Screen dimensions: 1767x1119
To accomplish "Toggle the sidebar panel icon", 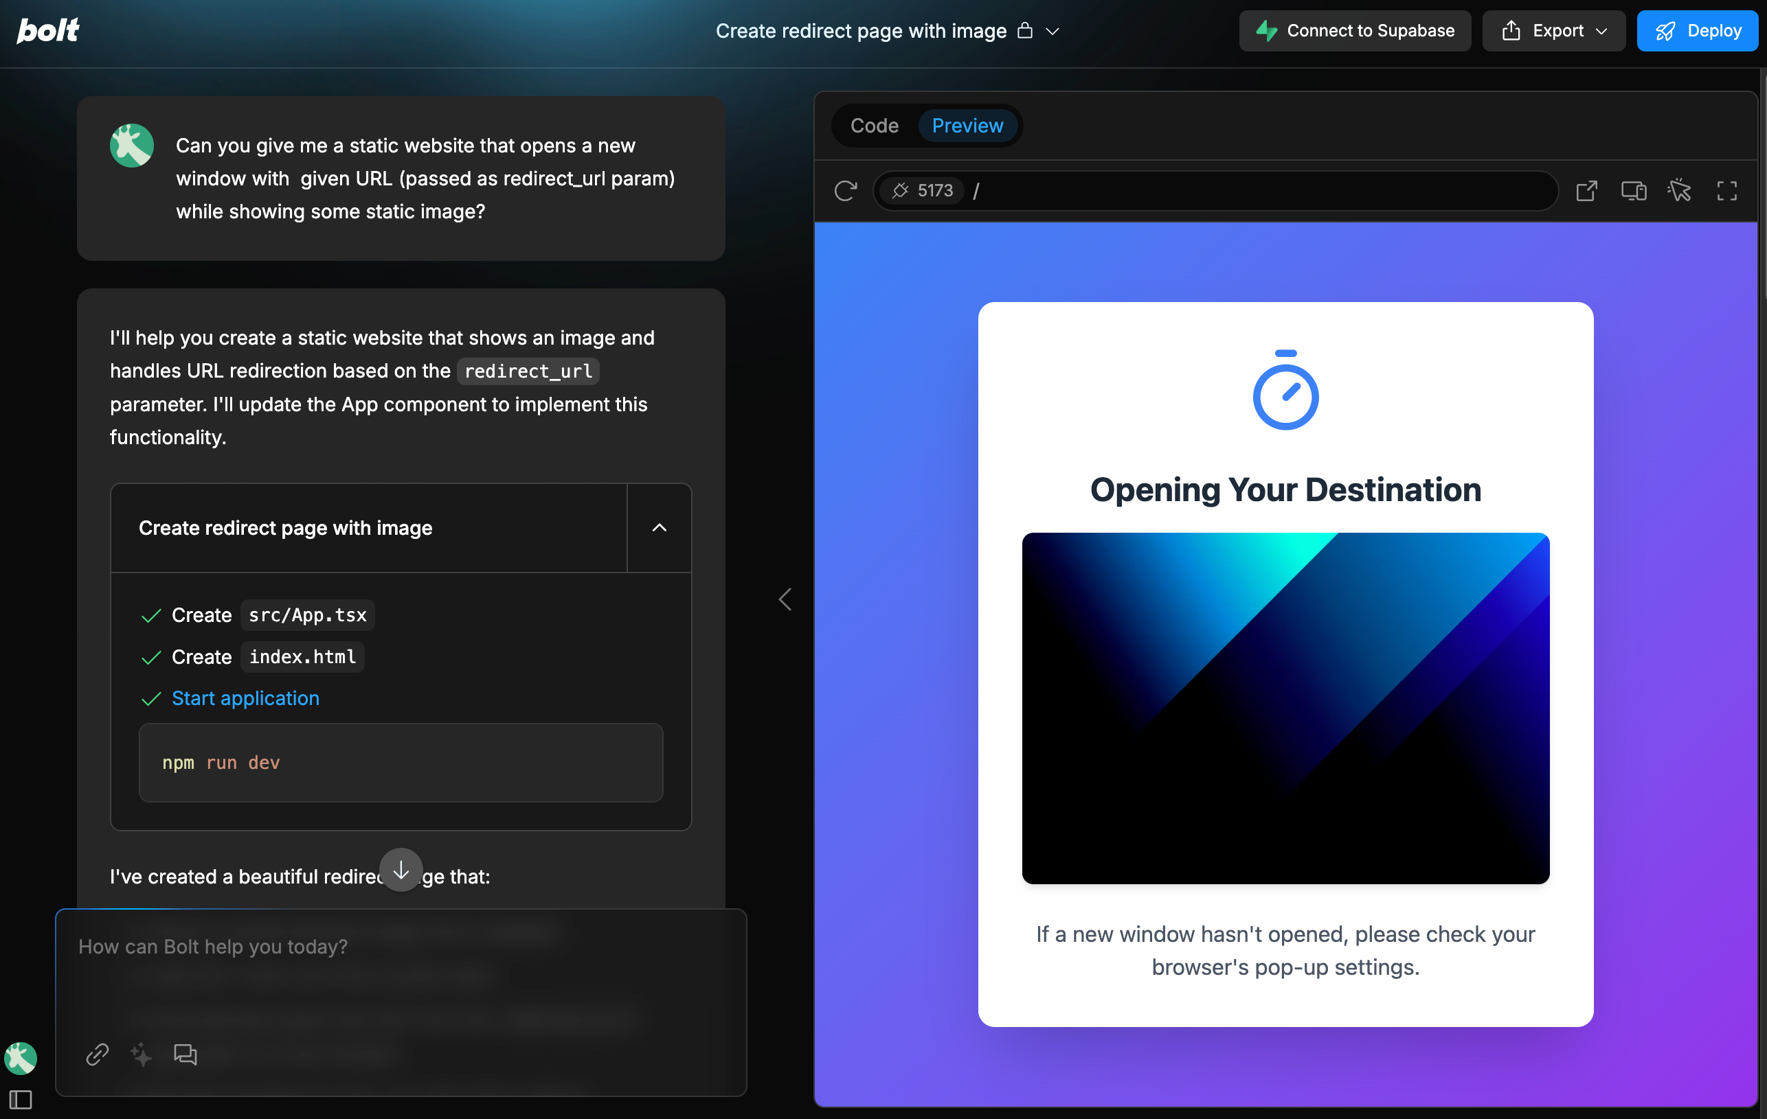I will click(x=21, y=1099).
